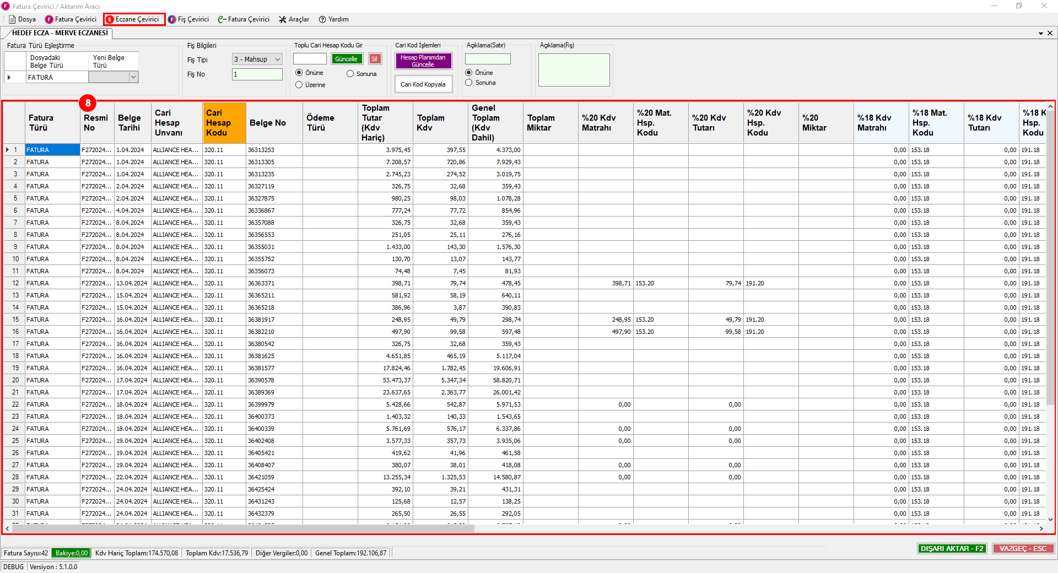This screenshot has width=1058, height=573.
Task: Click the Cari Hesap Kodu column header
Action: [224, 123]
